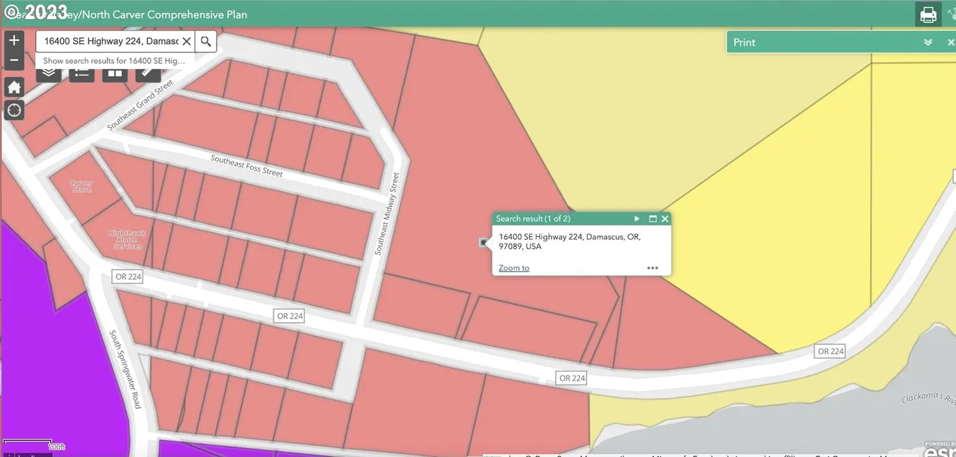
Task: Open the Basemap Gallery widget
Action: pyautogui.click(x=114, y=74)
